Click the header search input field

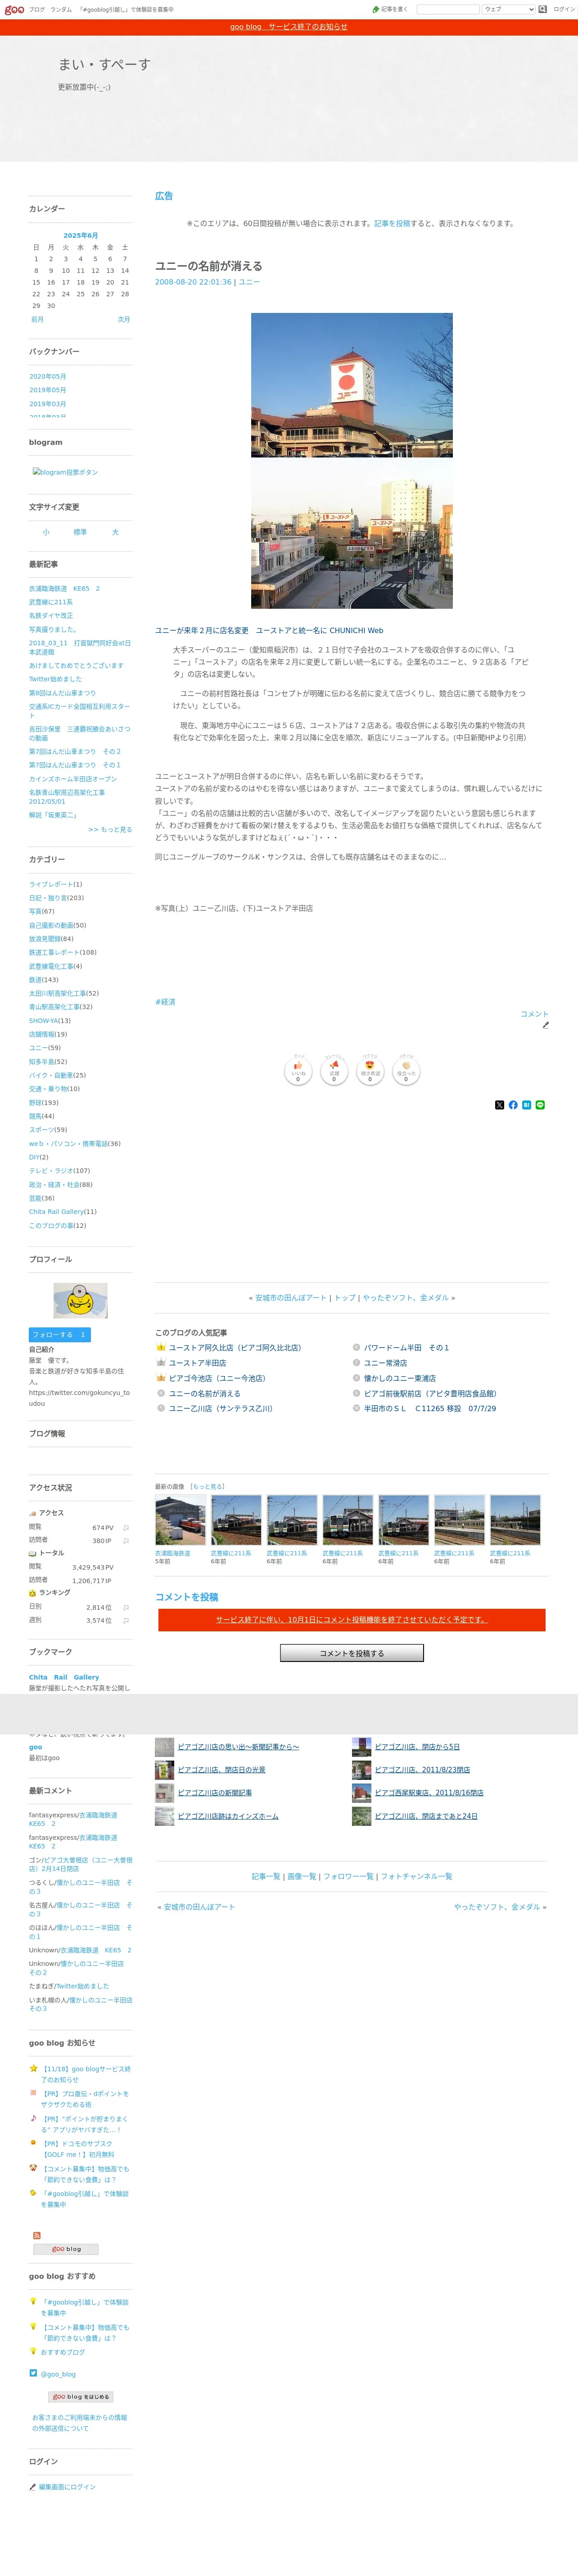click(x=447, y=9)
